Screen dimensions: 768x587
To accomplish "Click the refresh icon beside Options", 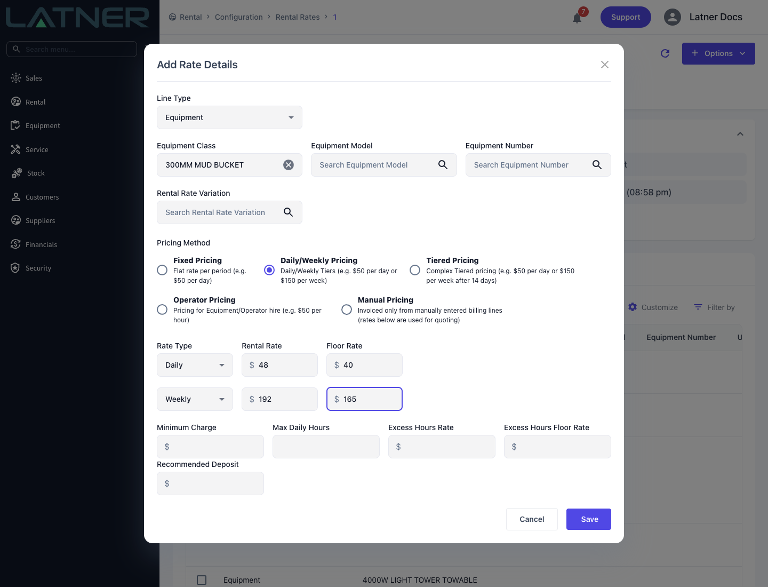I will pyautogui.click(x=665, y=53).
